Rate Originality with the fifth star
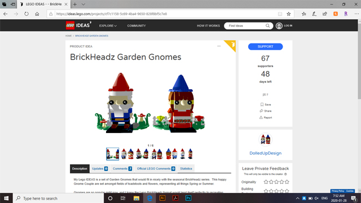Image resolution: width=361 pixels, height=203 pixels. pyautogui.click(x=287, y=182)
